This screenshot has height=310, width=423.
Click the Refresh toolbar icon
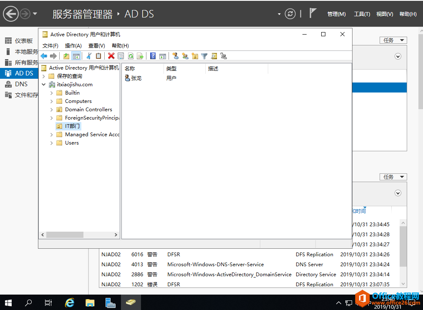coord(131,56)
